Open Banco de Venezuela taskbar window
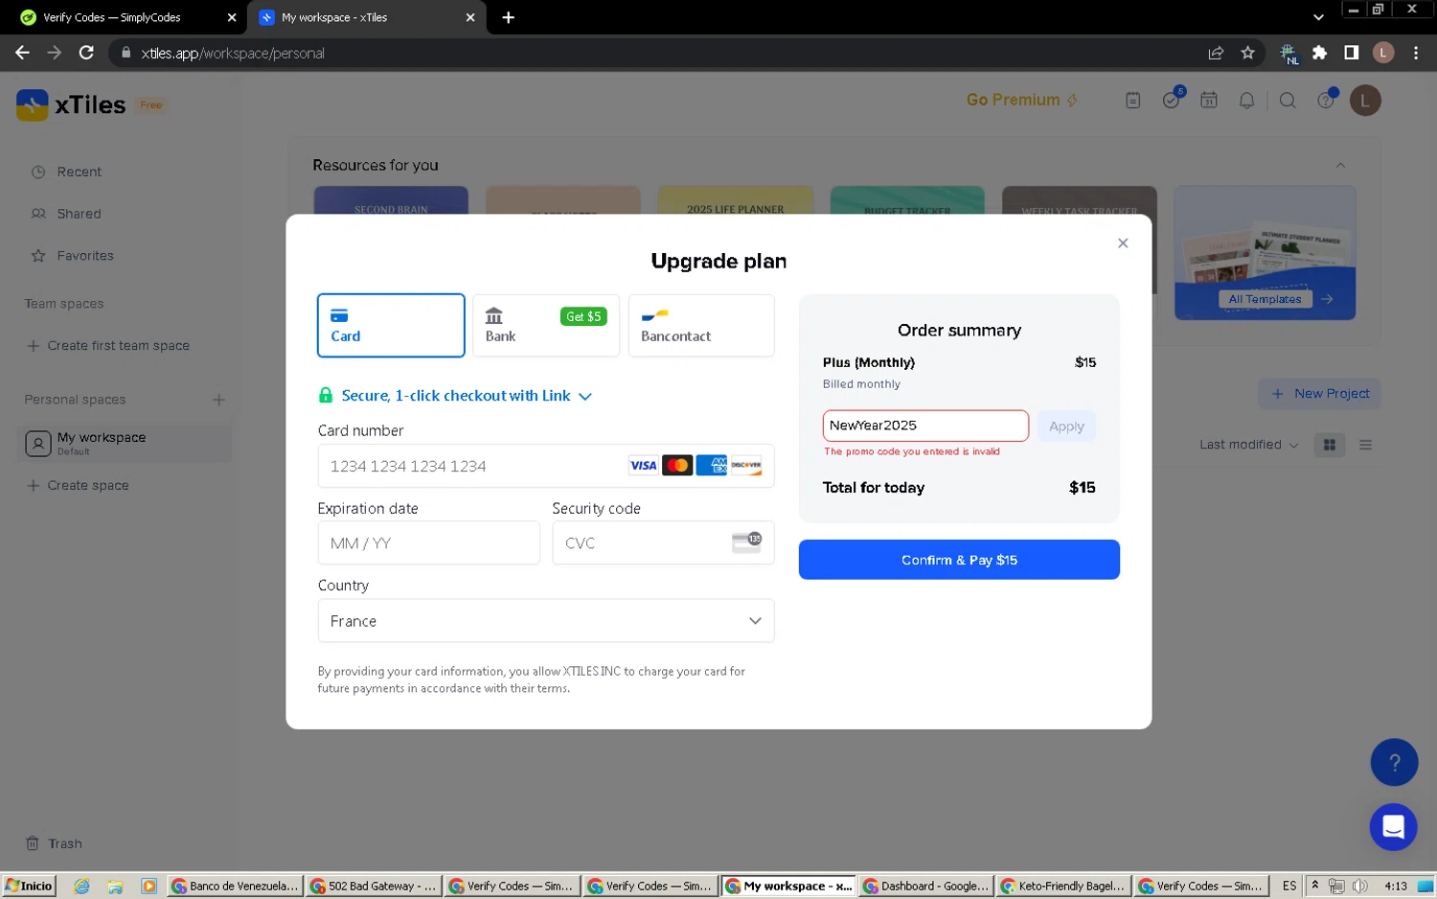The image size is (1437, 899). click(236, 886)
